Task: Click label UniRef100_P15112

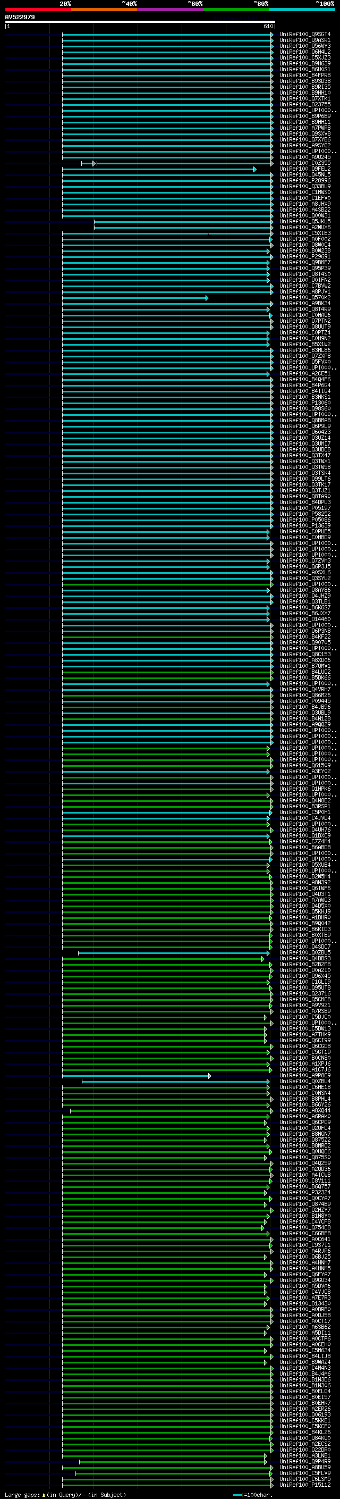Action: 305,1485
